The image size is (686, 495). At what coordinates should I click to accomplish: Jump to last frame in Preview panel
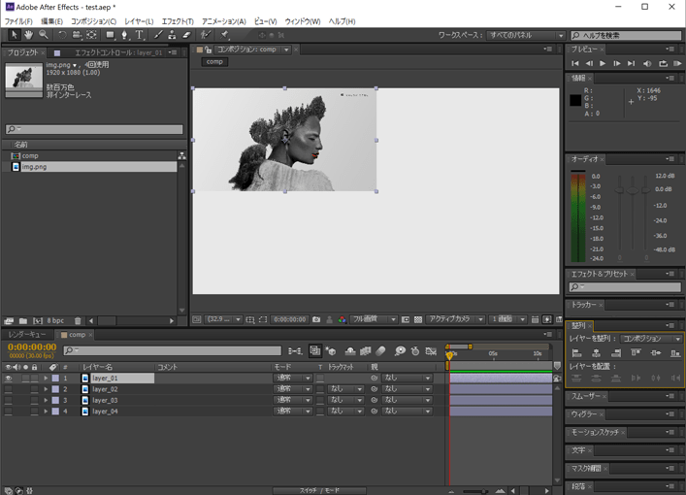[631, 63]
